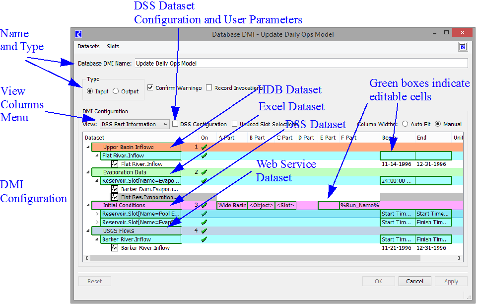
Task: Toggle the Confirm Warnings checkbox
Action: click(x=151, y=88)
